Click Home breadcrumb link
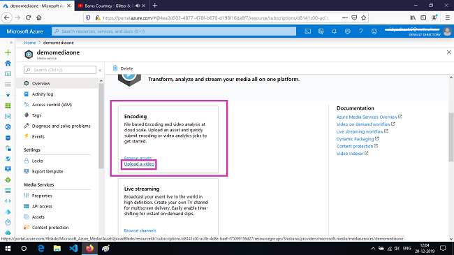This screenshot has width=454, height=255. point(30,43)
